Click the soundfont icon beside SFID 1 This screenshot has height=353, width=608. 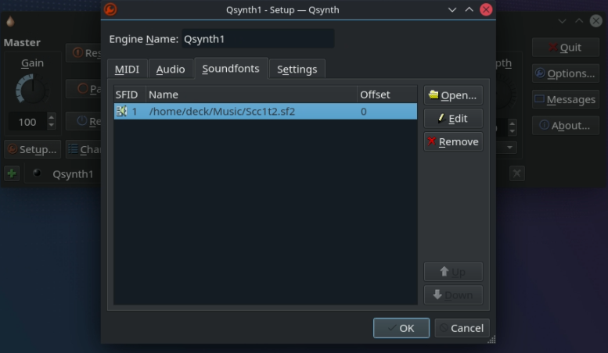[x=121, y=112]
